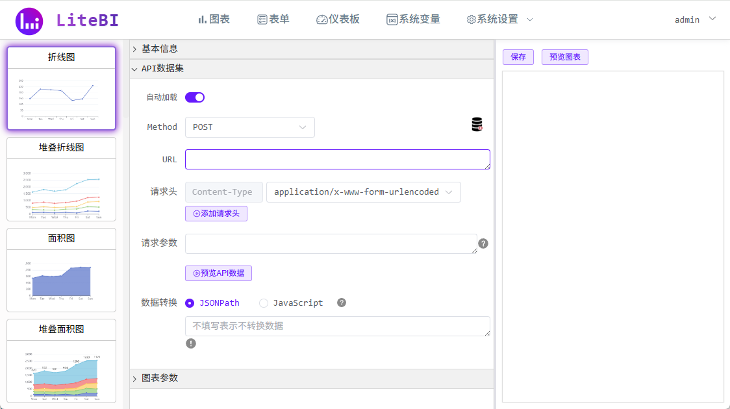Click the 系统设置 gear icon

(472, 19)
